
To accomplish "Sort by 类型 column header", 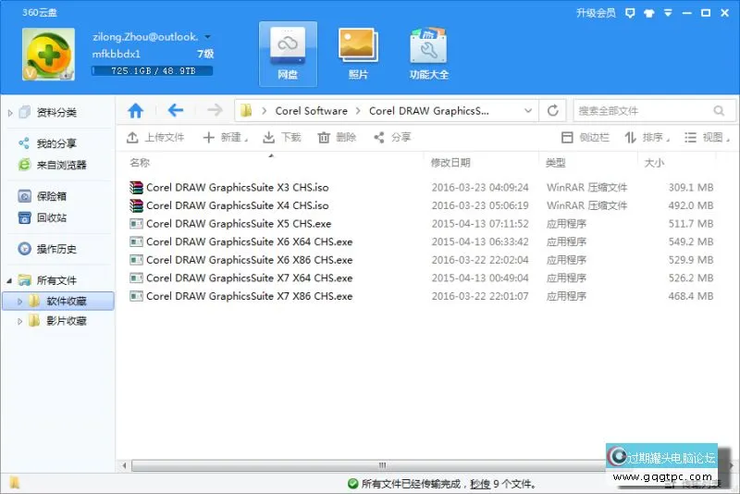I will pos(556,163).
